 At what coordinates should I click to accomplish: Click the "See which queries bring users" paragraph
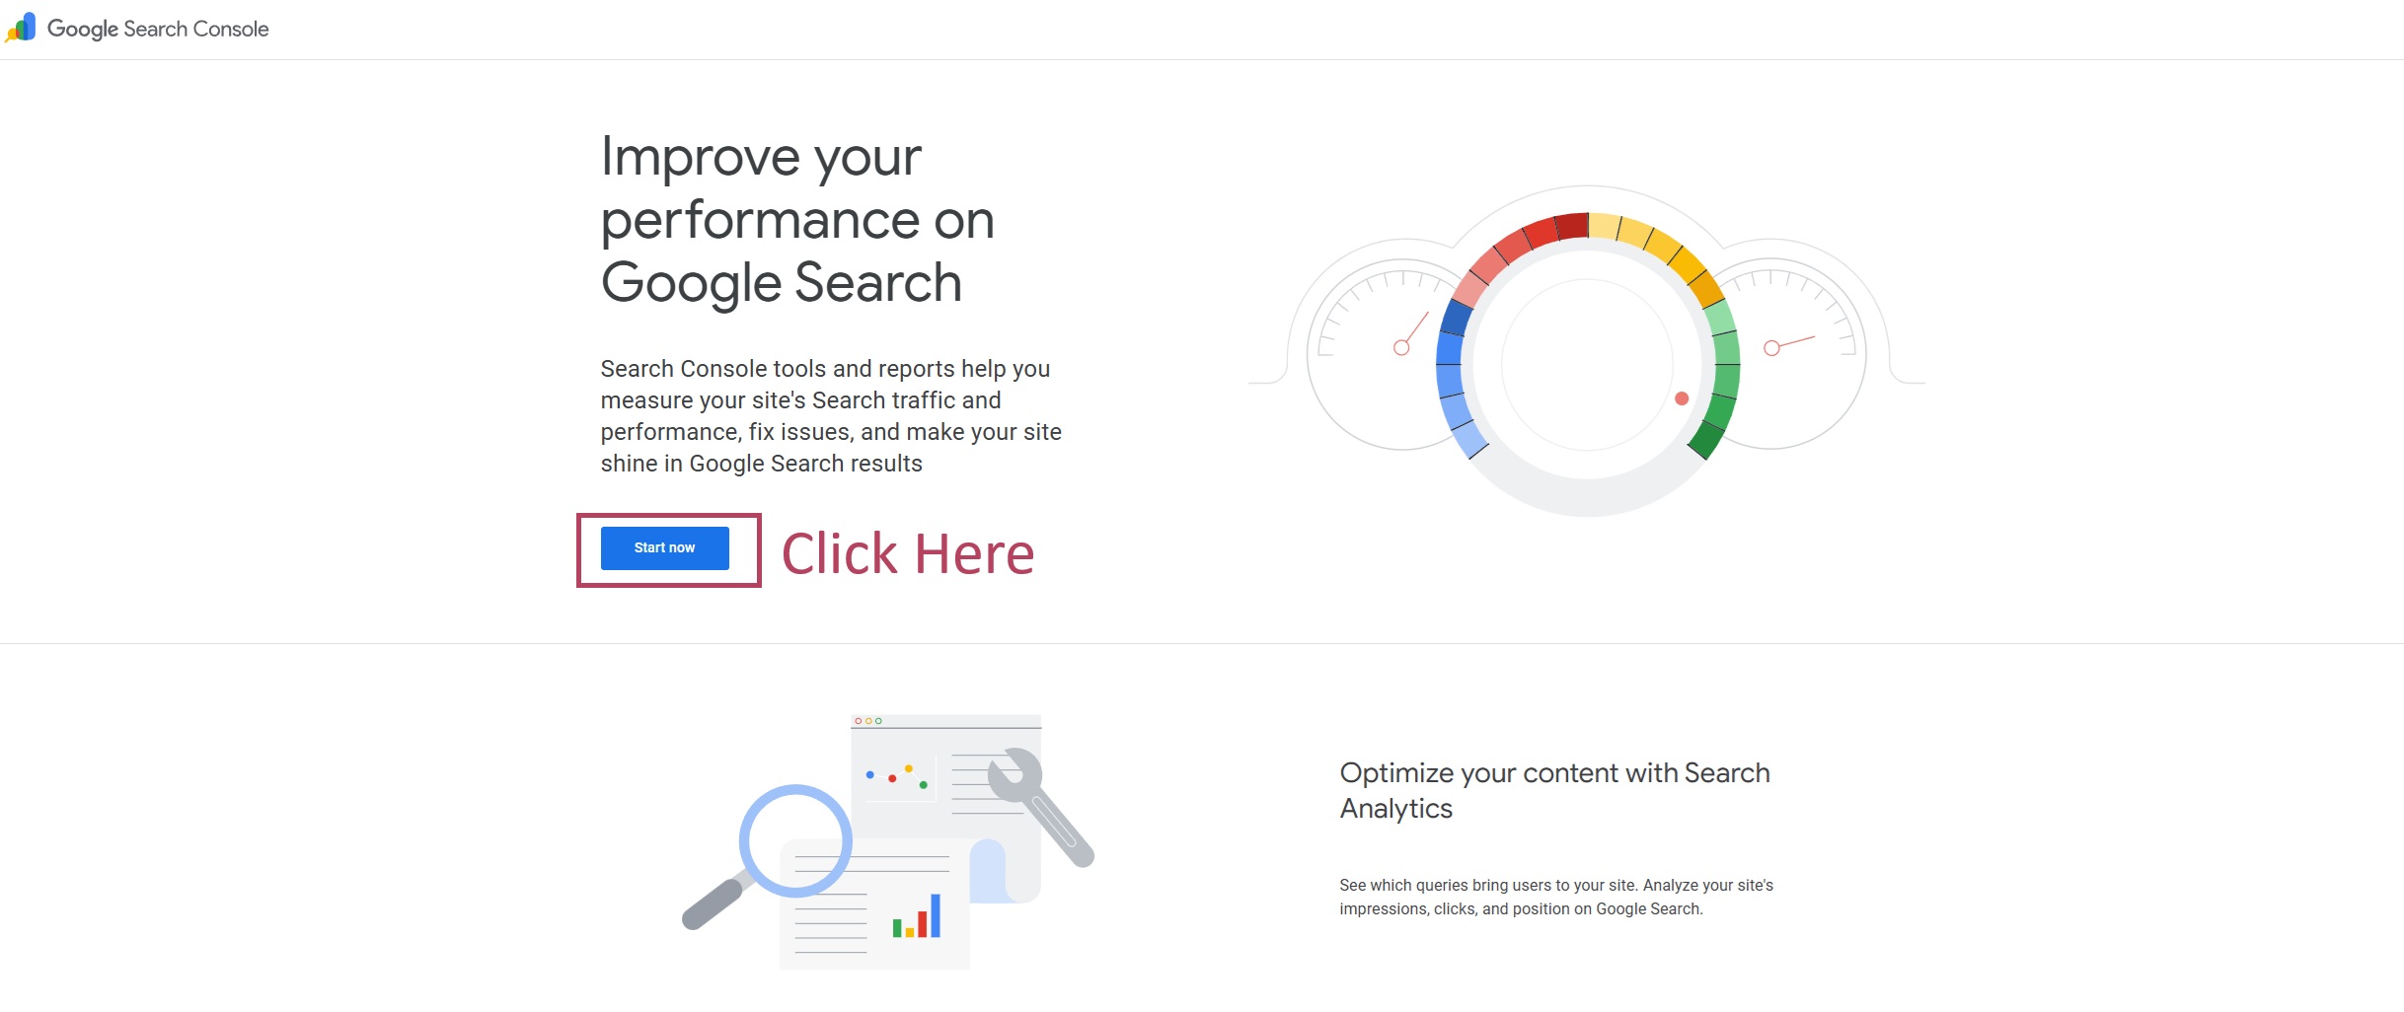(1555, 897)
